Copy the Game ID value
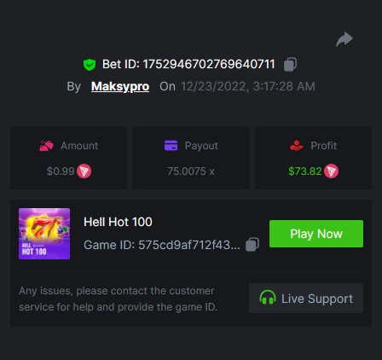The height and width of the screenshot is (360, 382). pos(252,245)
